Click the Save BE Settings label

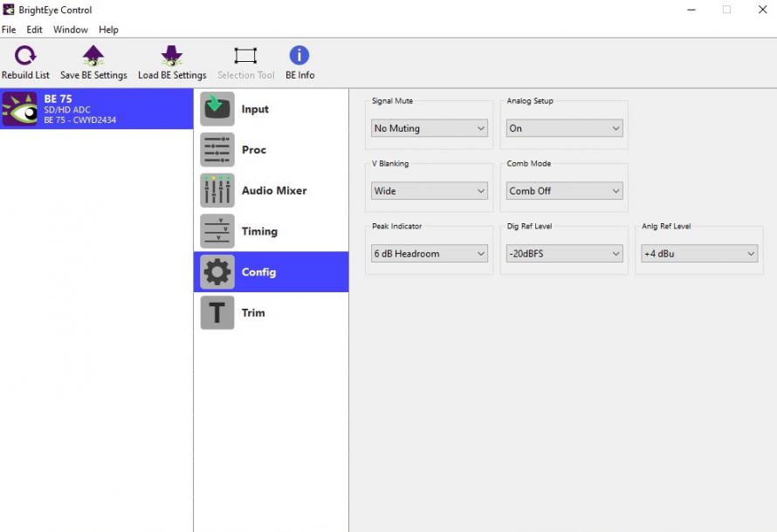click(93, 75)
